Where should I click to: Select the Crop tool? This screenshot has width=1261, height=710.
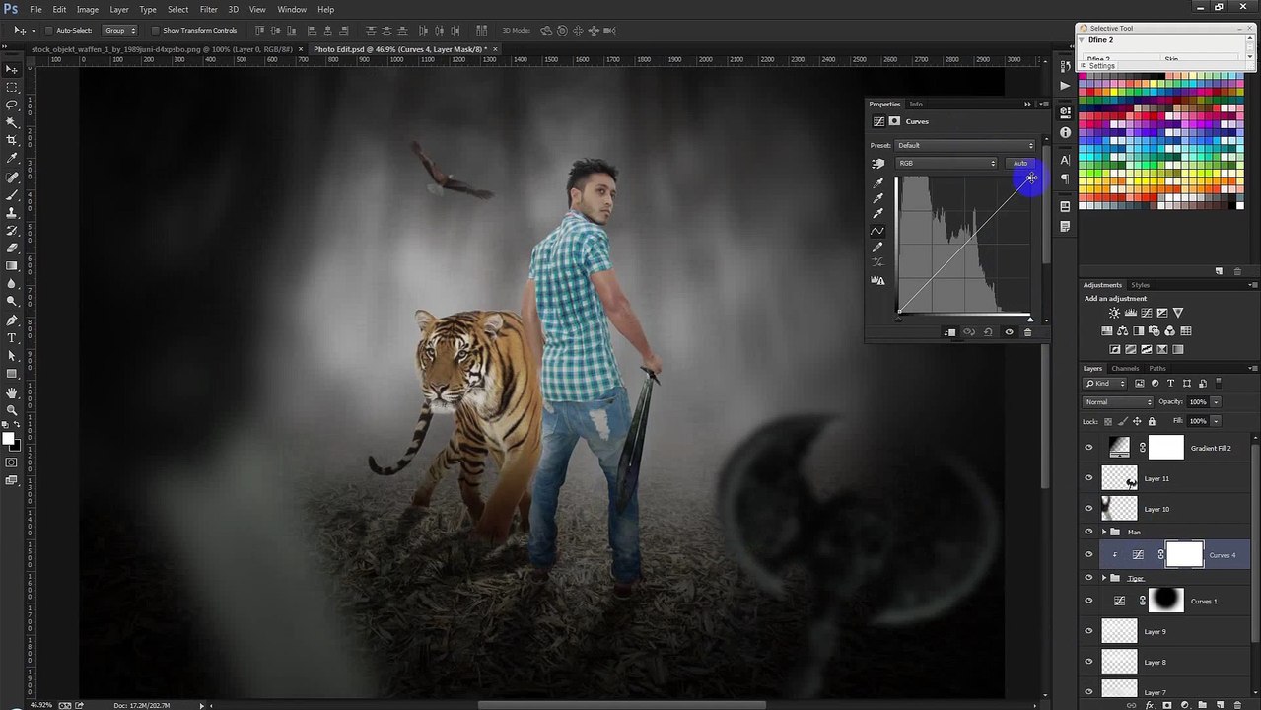point(12,140)
